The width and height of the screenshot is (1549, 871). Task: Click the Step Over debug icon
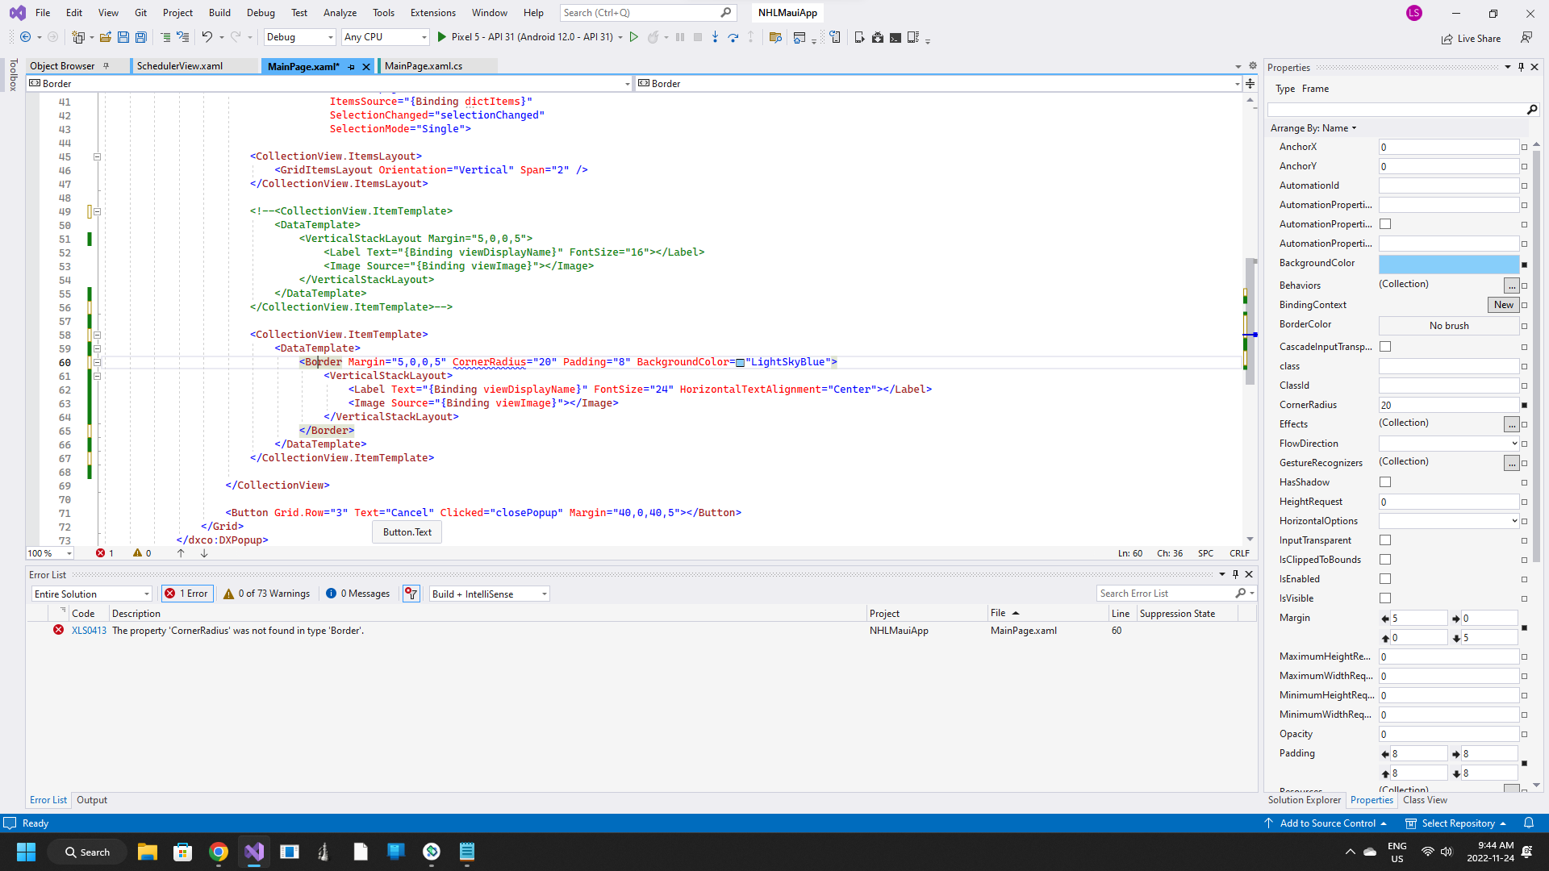(x=733, y=37)
